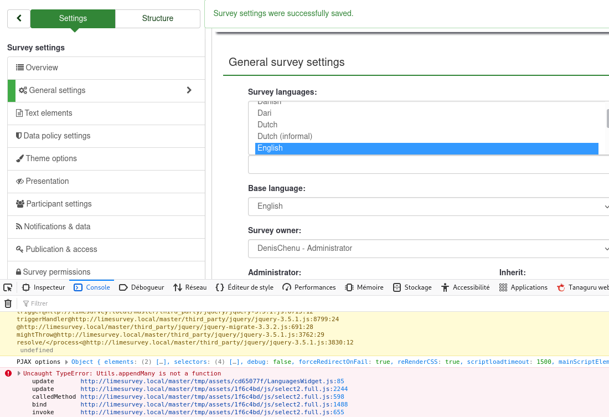
Task: Click the Theme options paintbrush icon
Action: (20, 158)
